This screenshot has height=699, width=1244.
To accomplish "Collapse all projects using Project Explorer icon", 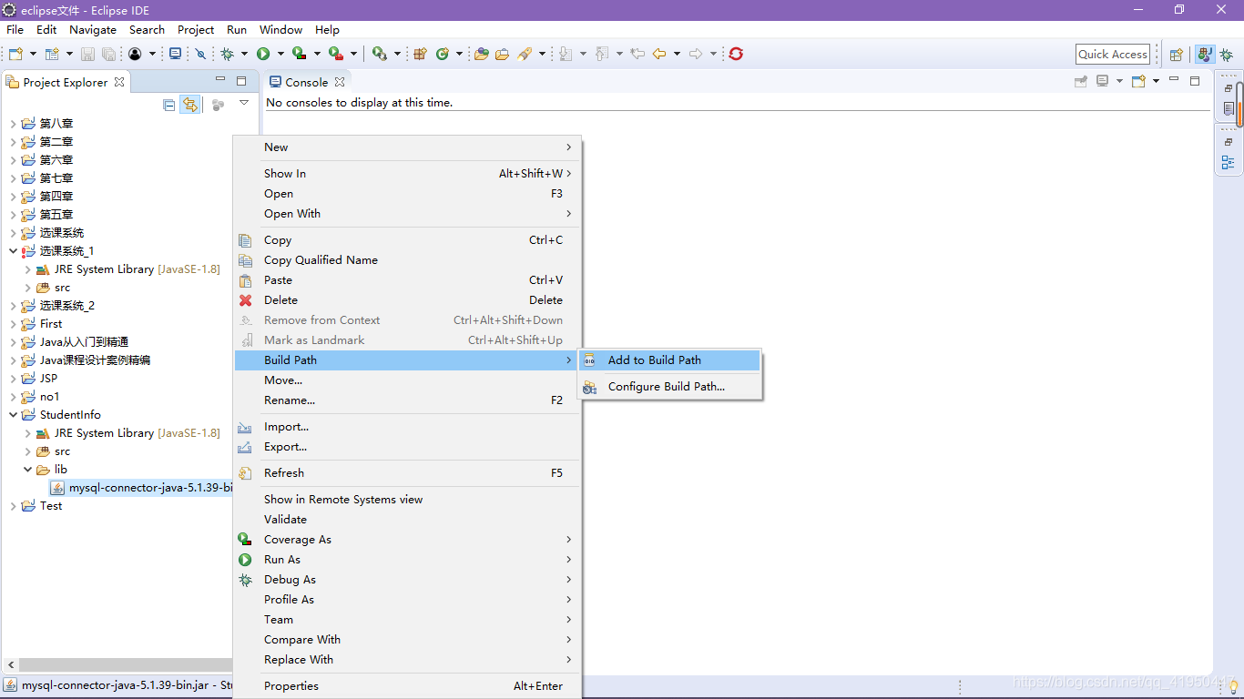I will pyautogui.click(x=168, y=104).
